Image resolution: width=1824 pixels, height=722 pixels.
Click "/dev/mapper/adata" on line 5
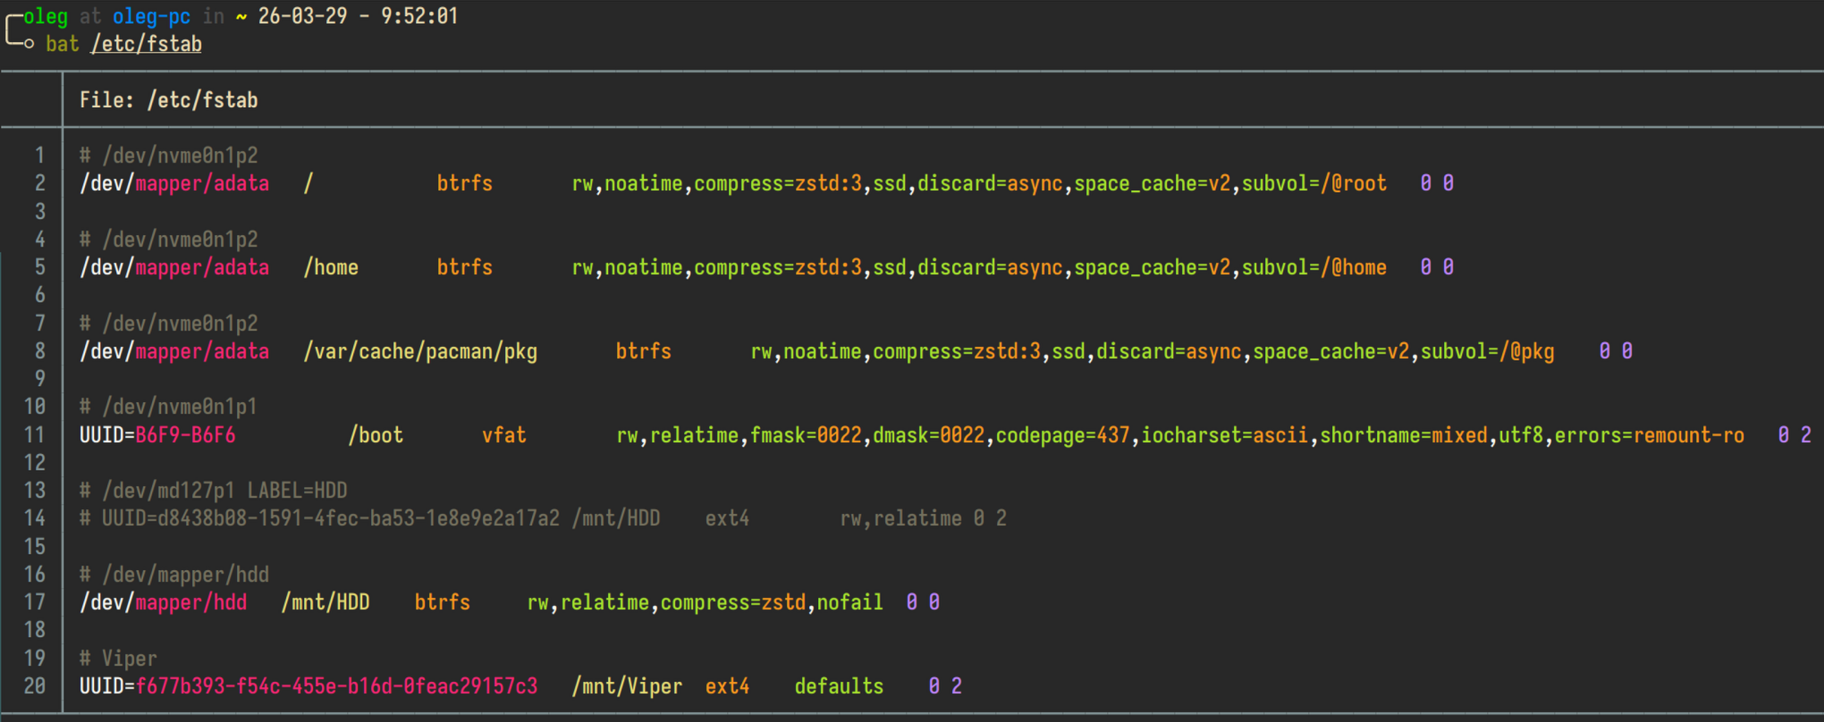pos(174,267)
